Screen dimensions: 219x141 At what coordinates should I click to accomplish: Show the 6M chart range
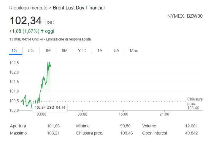coord(65,51)
